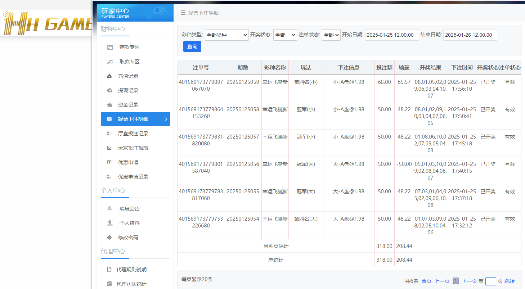525x289 pixels.
Task: Select page number 1 in pagination
Action: (456, 281)
